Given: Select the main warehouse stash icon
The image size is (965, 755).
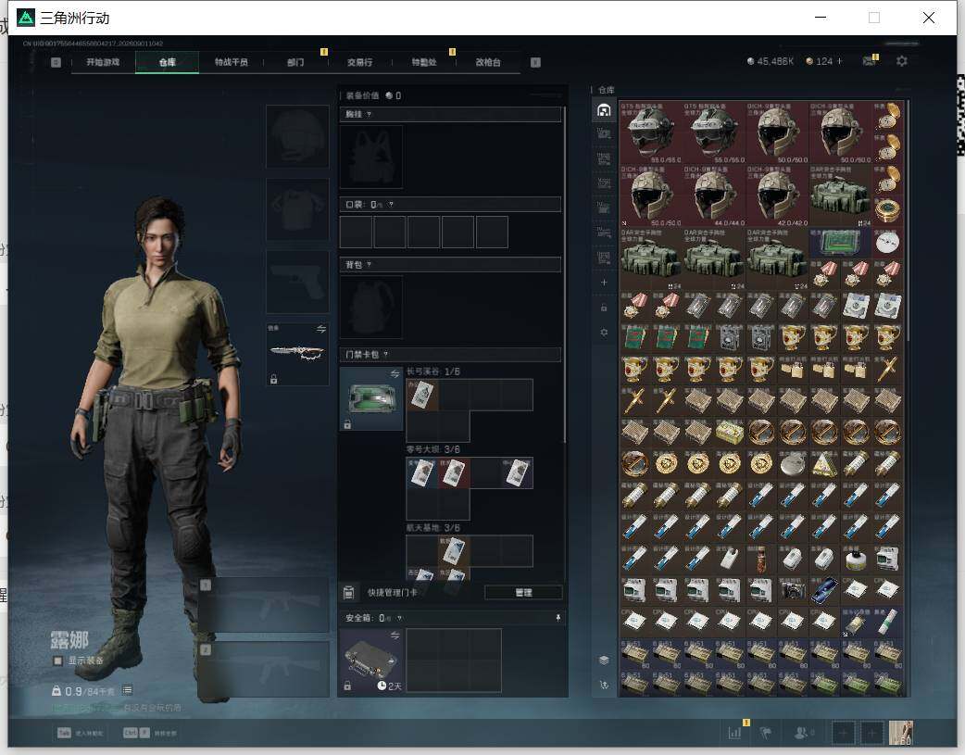Looking at the screenshot, I should (604, 110).
